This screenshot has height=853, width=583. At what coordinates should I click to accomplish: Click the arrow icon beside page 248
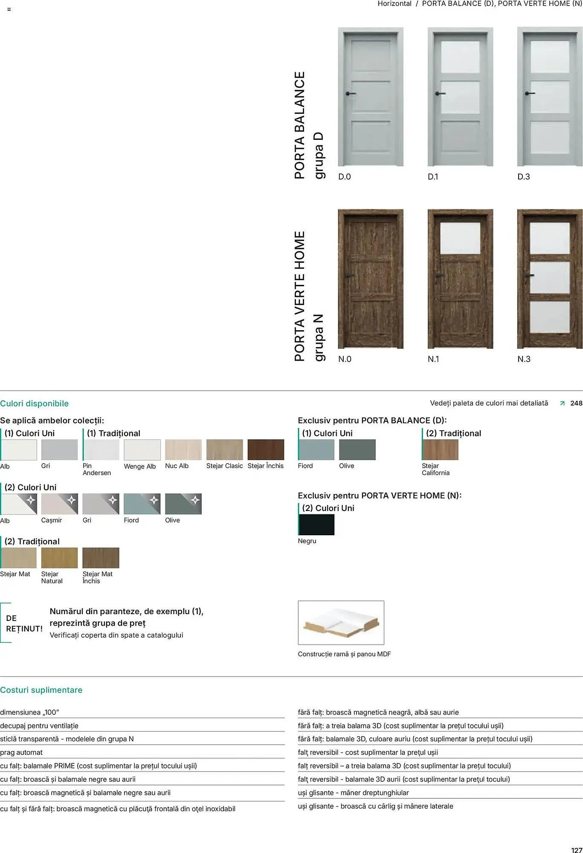tap(562, 403)
